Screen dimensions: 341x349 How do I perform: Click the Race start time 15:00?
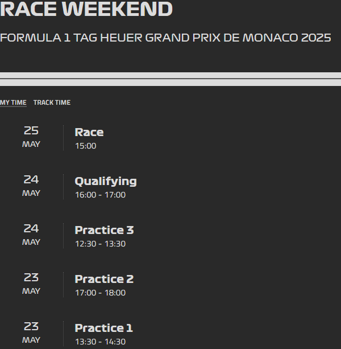coord(85,146)
